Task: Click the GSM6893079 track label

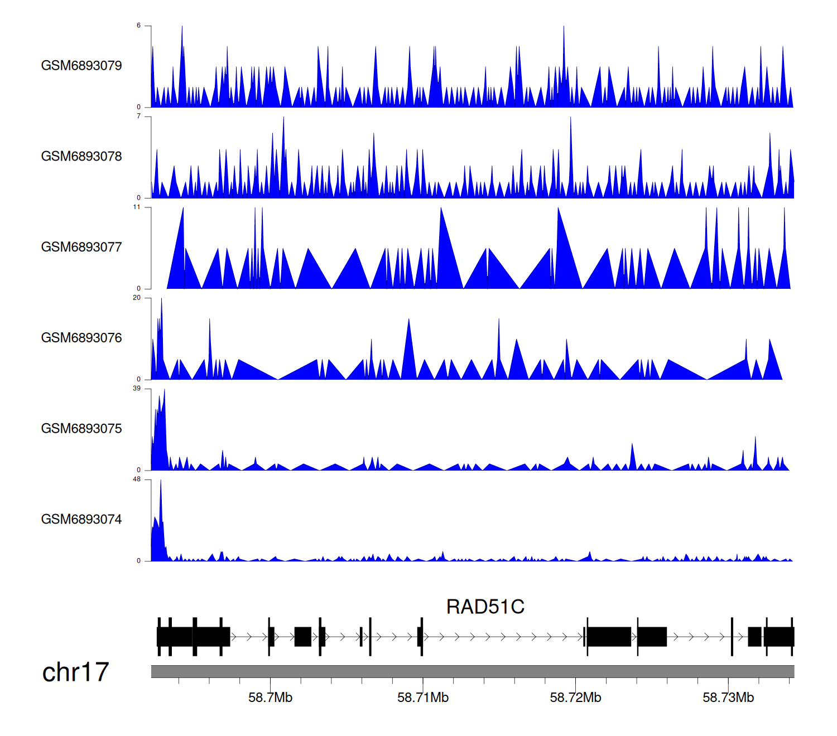Action: pos(81,66)
